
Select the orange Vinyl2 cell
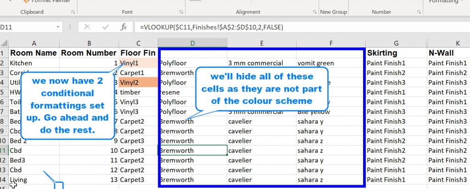point(138,83)
